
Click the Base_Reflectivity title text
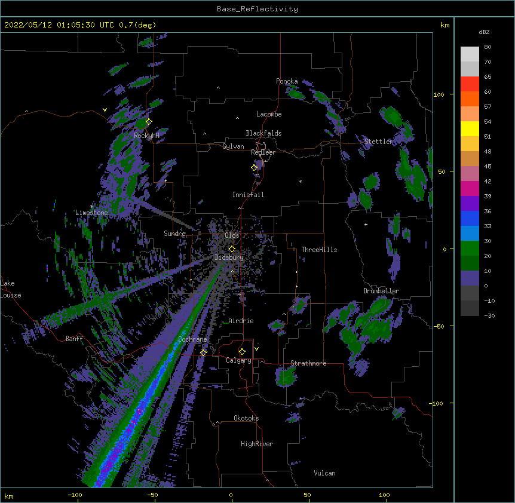257,9
